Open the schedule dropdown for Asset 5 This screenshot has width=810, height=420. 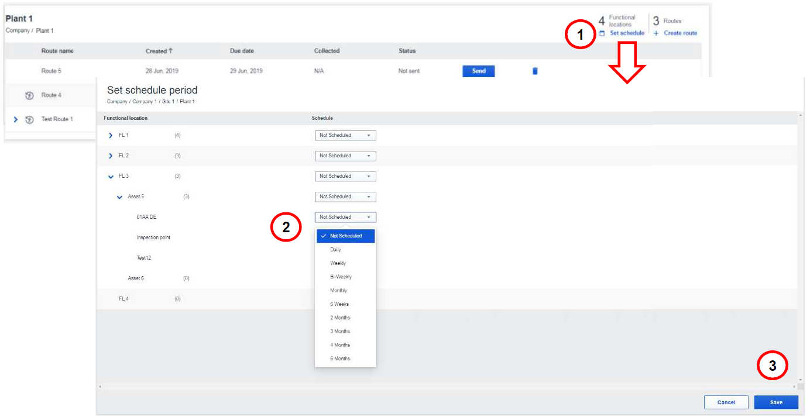pyautogui.click(x=345, y=197)
